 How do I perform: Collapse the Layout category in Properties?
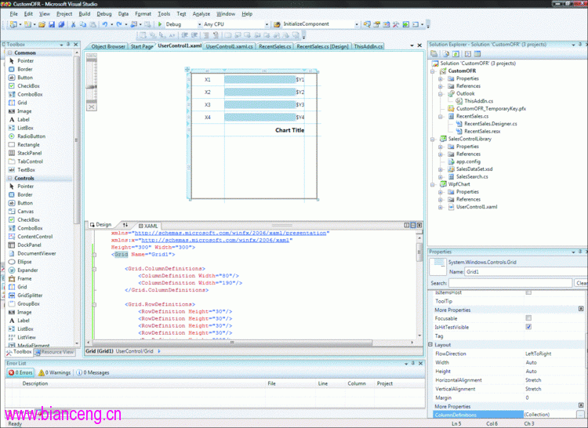tap(430, 345)
